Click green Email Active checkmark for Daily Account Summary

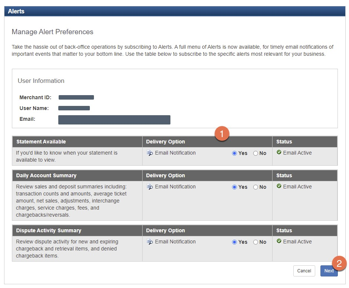(279, 187)
